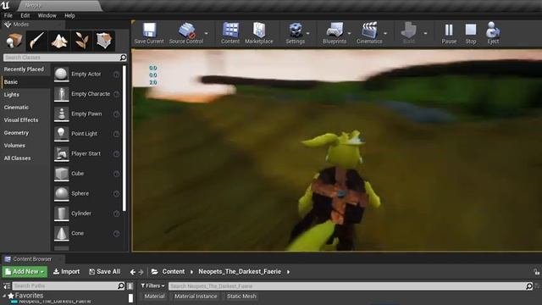Open the Cinematics toolbar icon

pos(369,34)
